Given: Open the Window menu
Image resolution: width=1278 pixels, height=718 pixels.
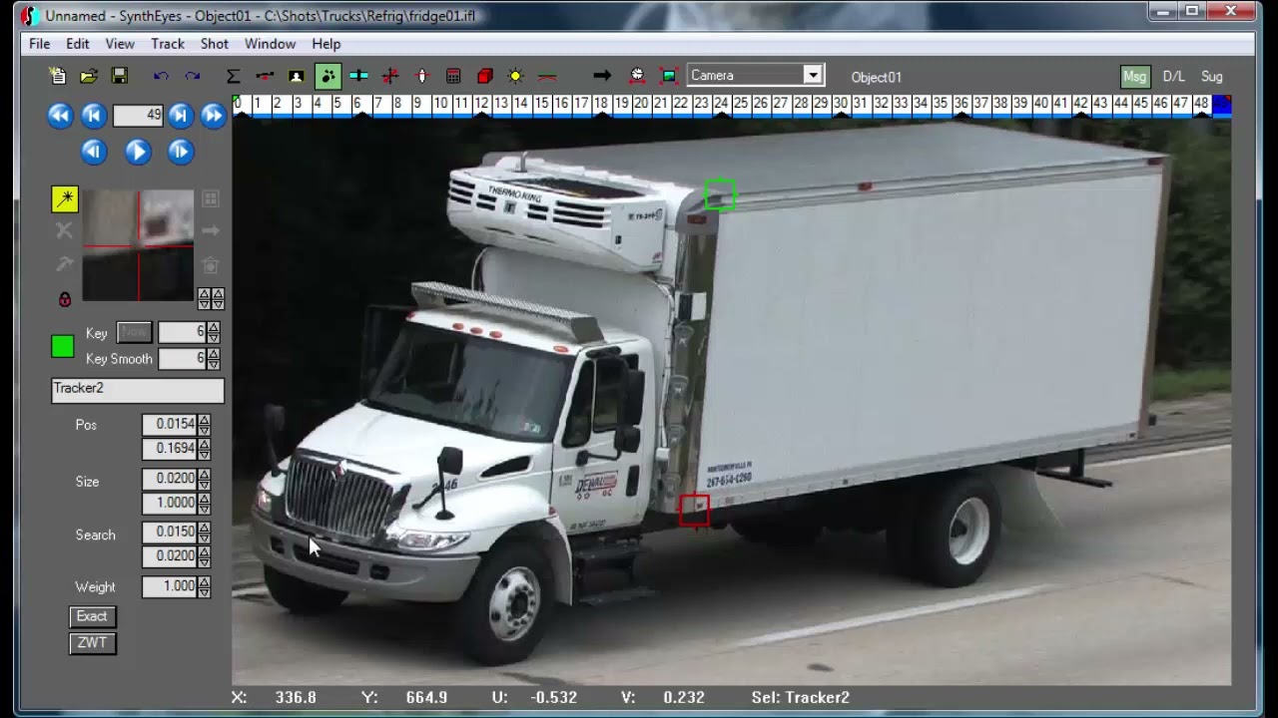Looking at the screenshot, I should (270, 44).
